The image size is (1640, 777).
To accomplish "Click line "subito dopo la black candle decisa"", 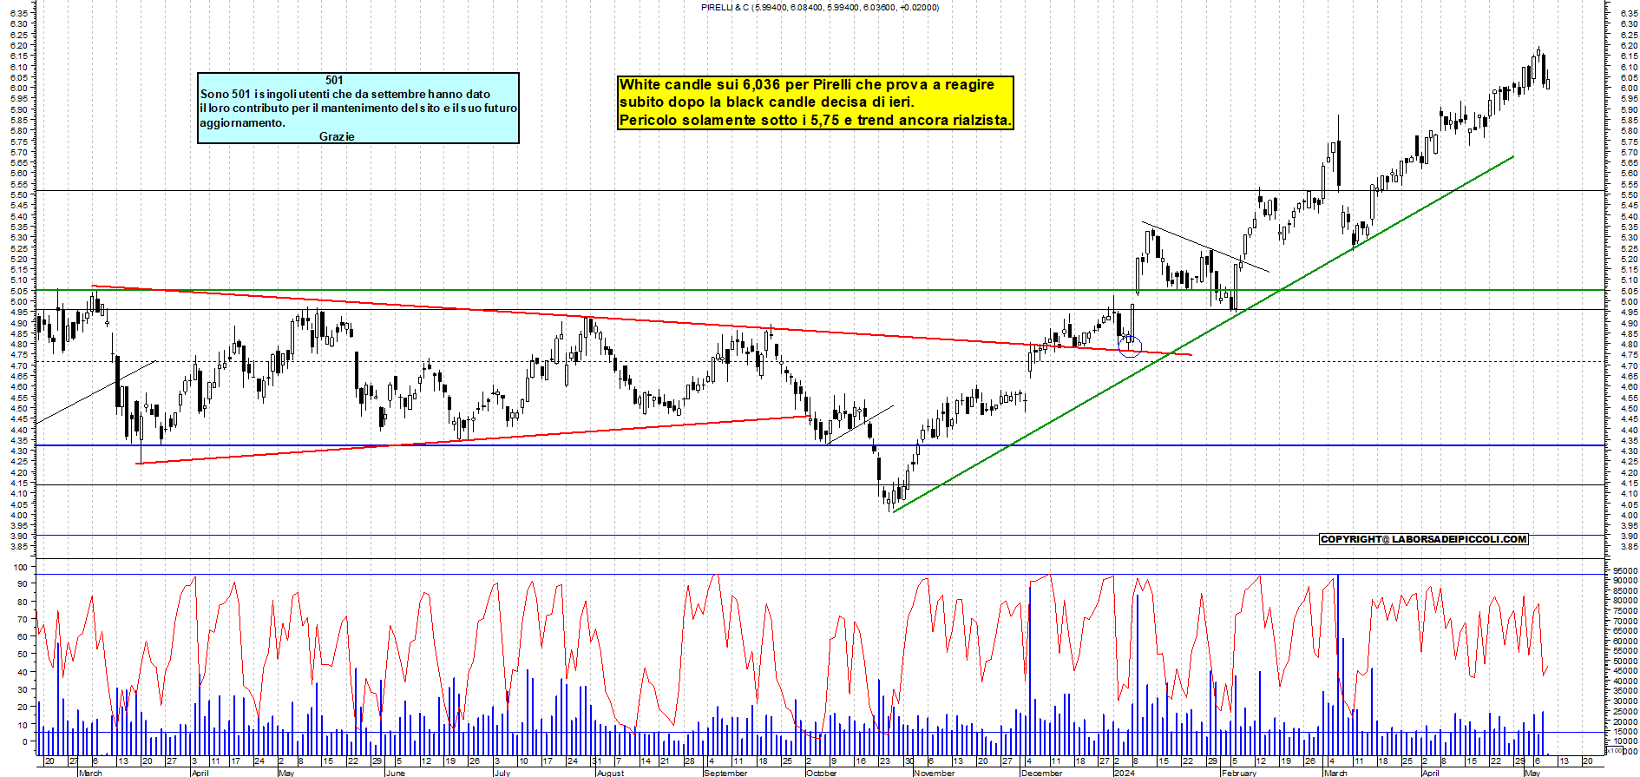I will coord(766,102).
